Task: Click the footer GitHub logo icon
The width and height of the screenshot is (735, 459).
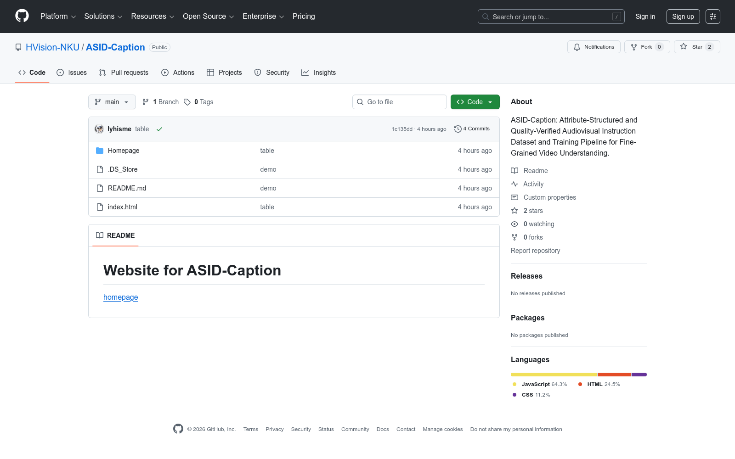Action: [x=178, y=429]
